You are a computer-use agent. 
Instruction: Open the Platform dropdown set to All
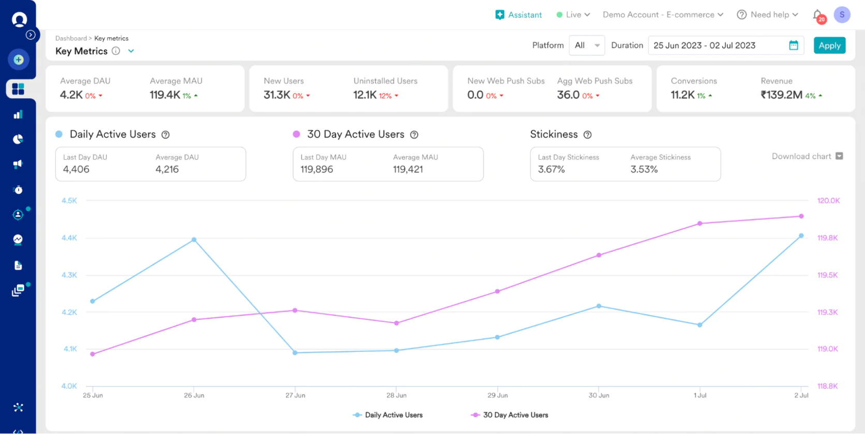[587, 45]
